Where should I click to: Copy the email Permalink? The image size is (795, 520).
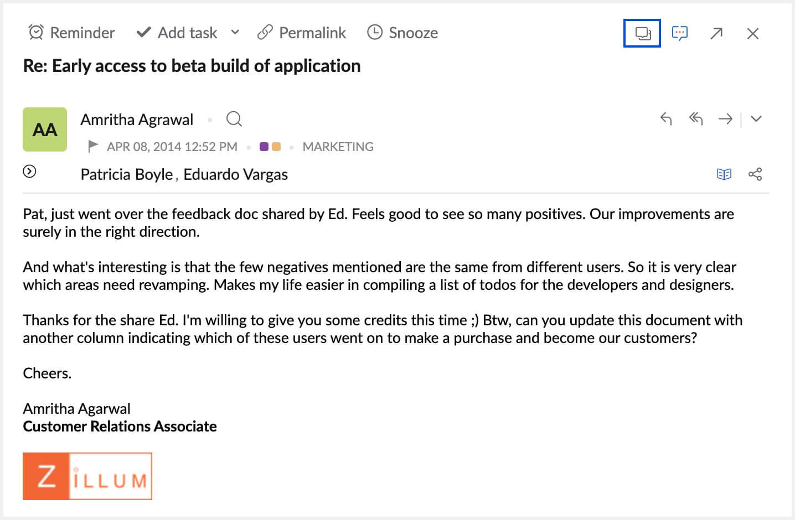point(302,33)
